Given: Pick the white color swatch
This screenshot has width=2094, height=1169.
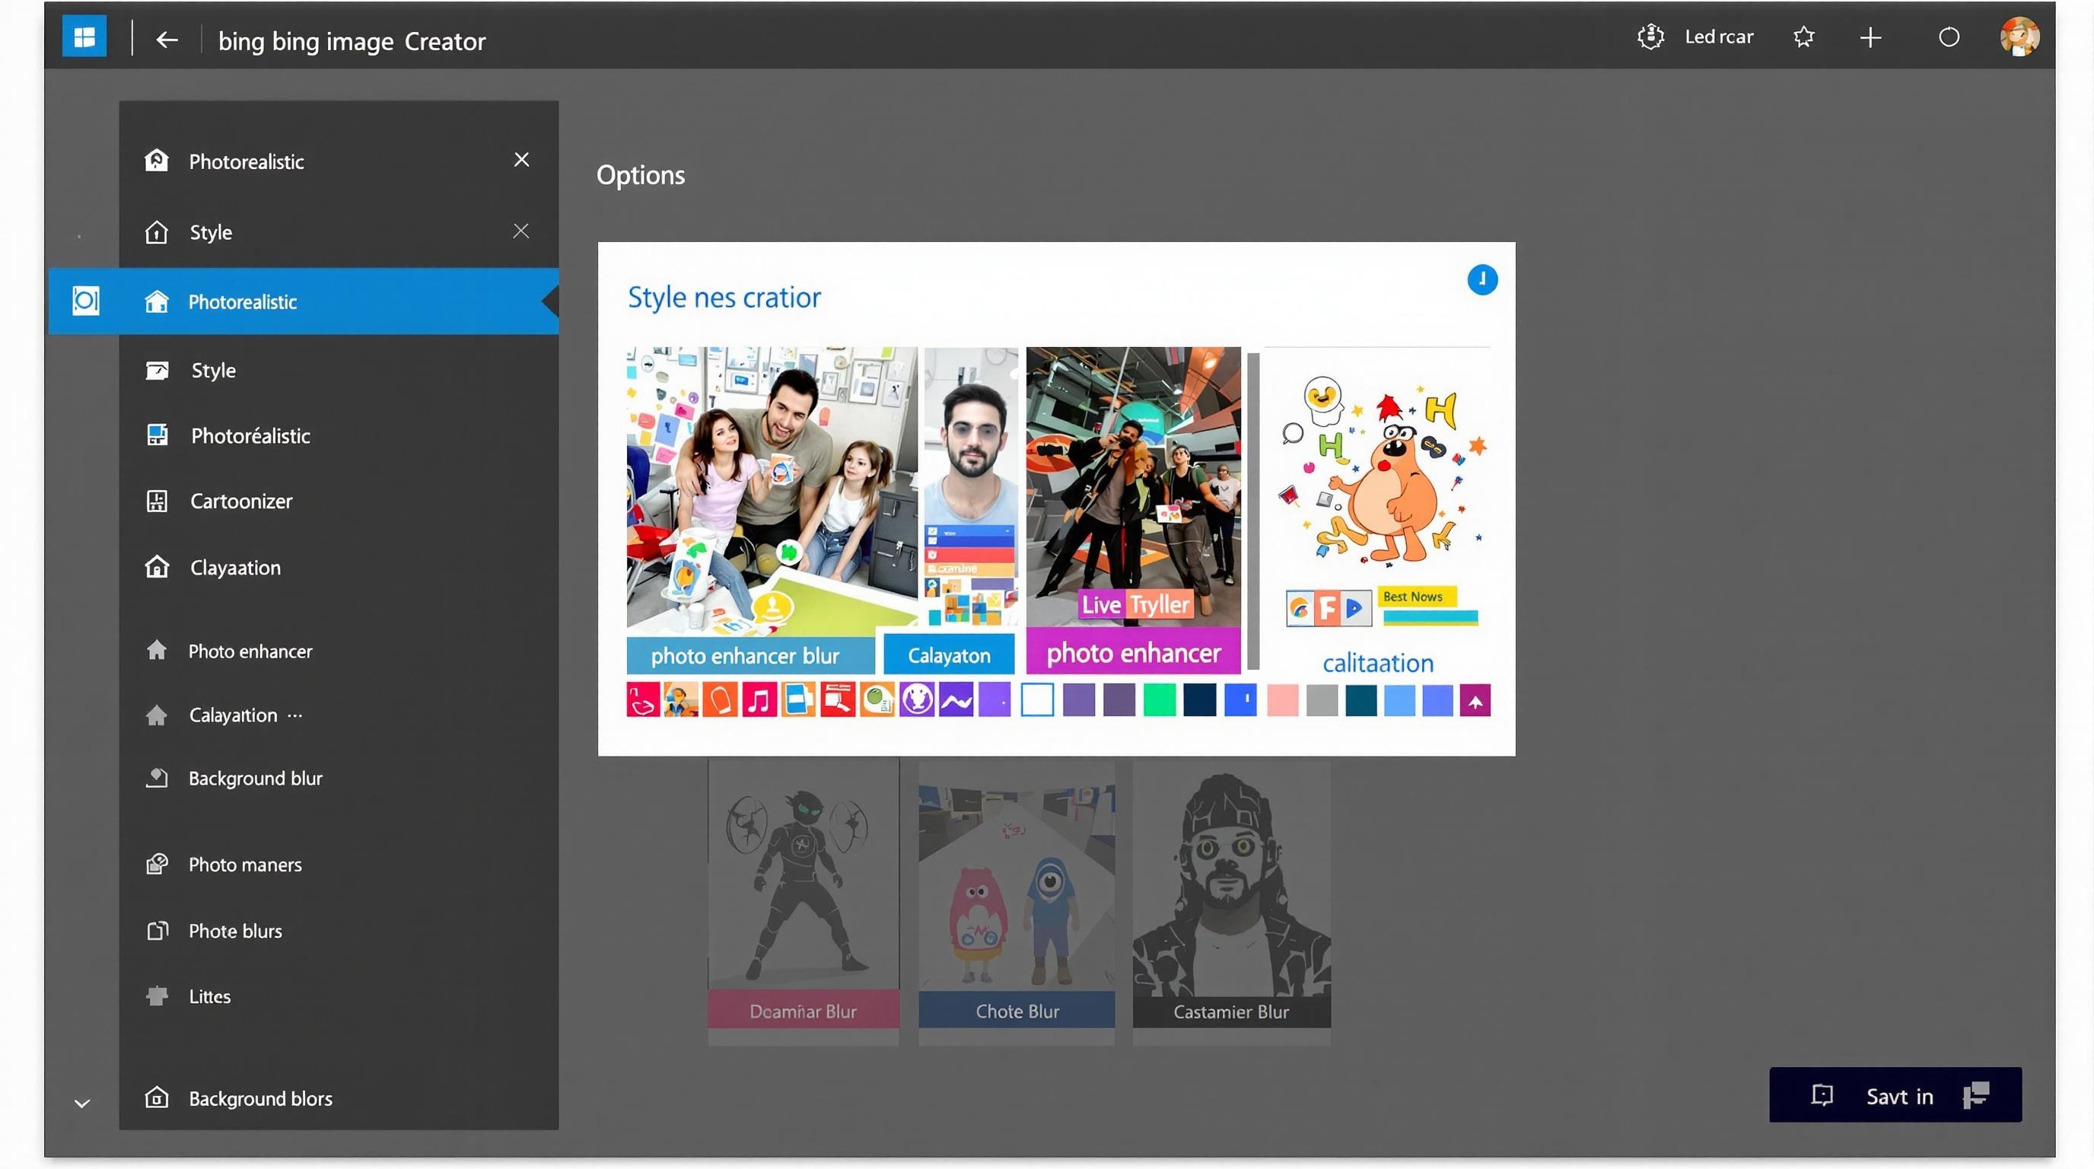Looking at the screenshot, I should click(x=1037, y=700).
